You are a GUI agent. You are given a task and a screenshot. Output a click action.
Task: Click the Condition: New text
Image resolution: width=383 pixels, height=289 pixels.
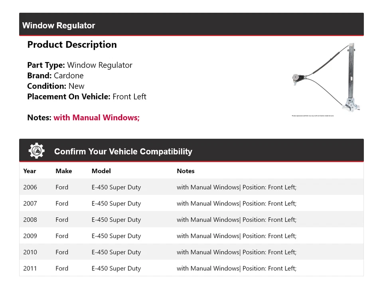56,86
